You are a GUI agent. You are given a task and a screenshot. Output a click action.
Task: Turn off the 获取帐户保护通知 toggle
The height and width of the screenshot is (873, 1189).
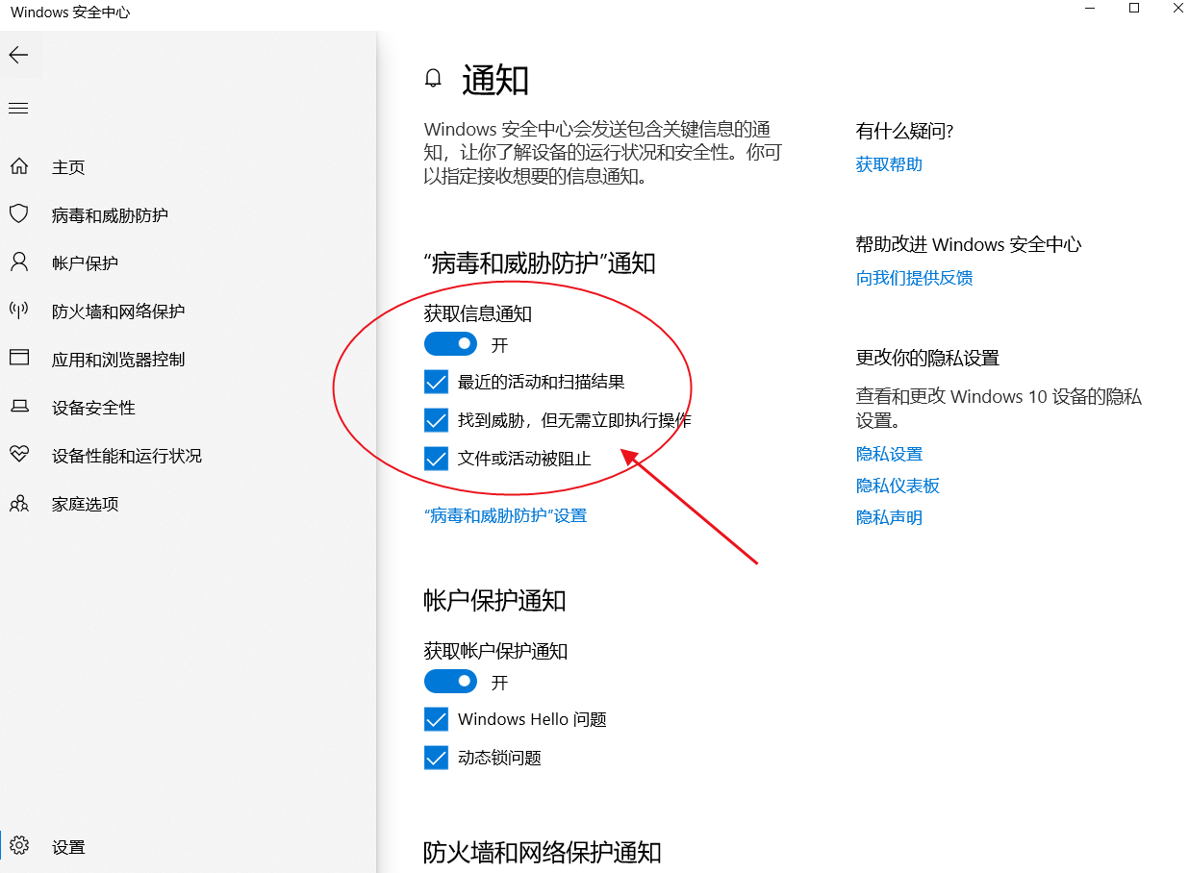pyautogui.click(x=450, y=682)
